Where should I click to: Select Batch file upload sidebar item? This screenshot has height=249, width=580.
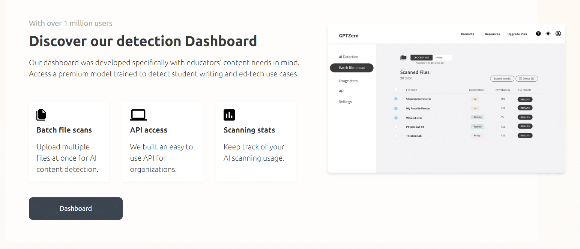click(352, 68)
